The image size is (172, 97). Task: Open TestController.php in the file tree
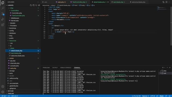tap(18, 16)
